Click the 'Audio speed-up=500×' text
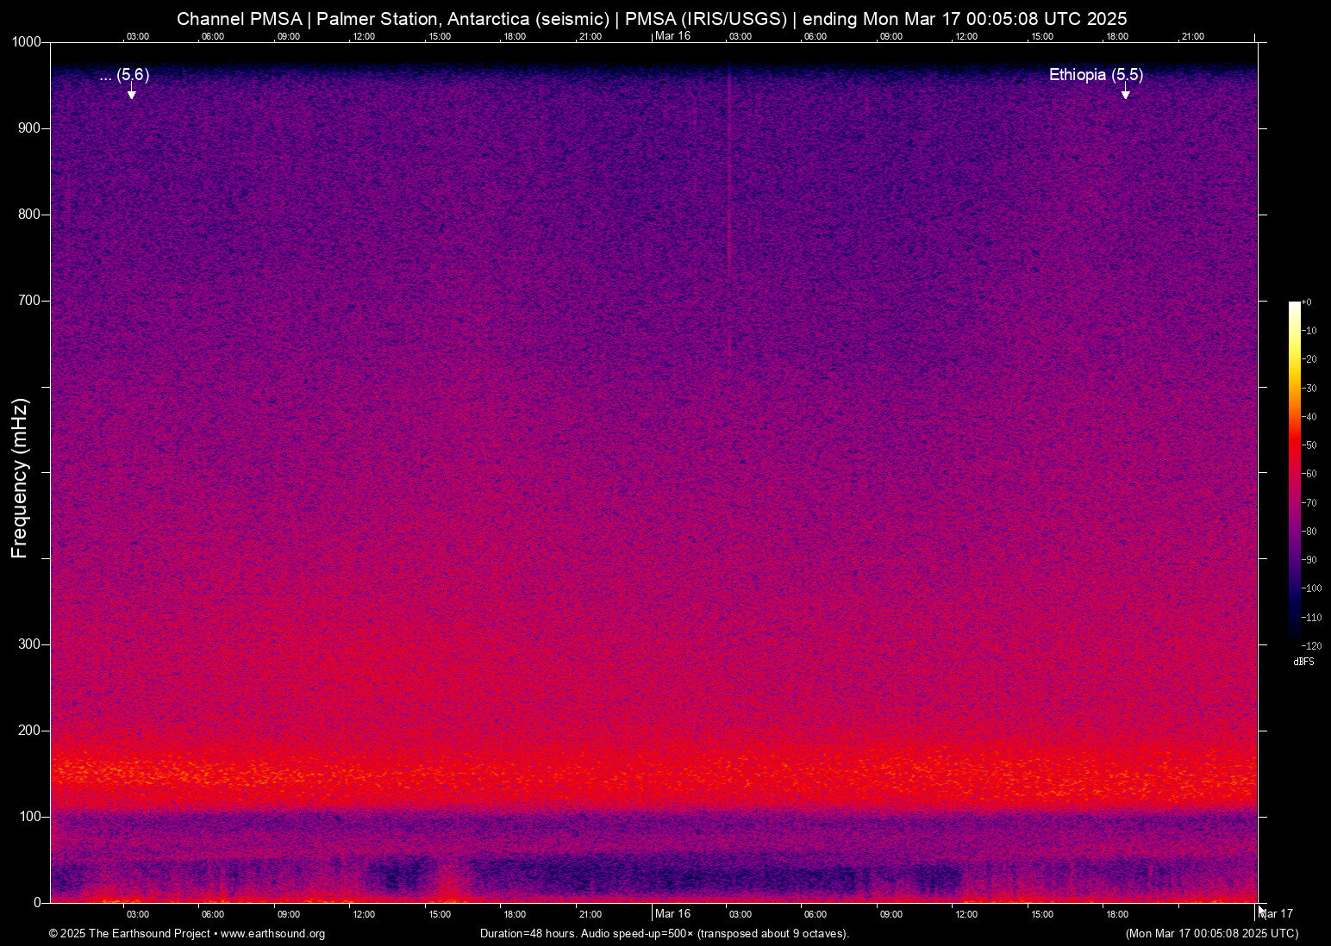The image size is (1331, 946). click(637, 934)
